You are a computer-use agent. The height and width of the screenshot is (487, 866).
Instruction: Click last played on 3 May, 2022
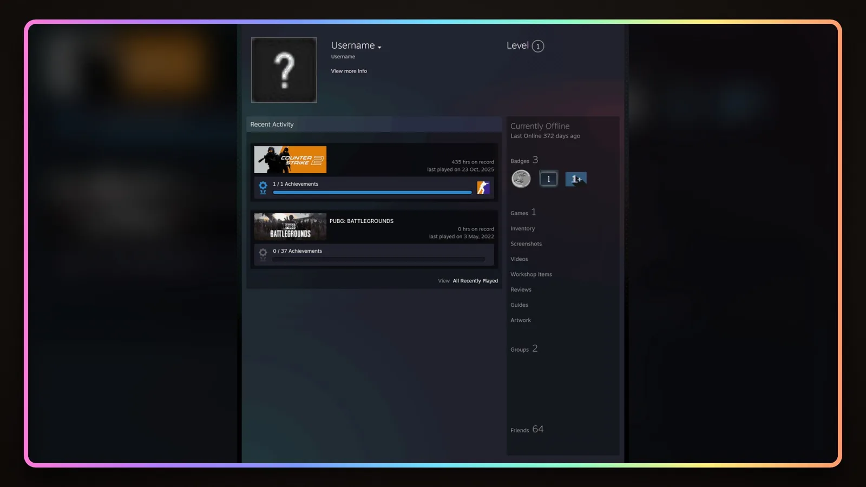[462, 236]
